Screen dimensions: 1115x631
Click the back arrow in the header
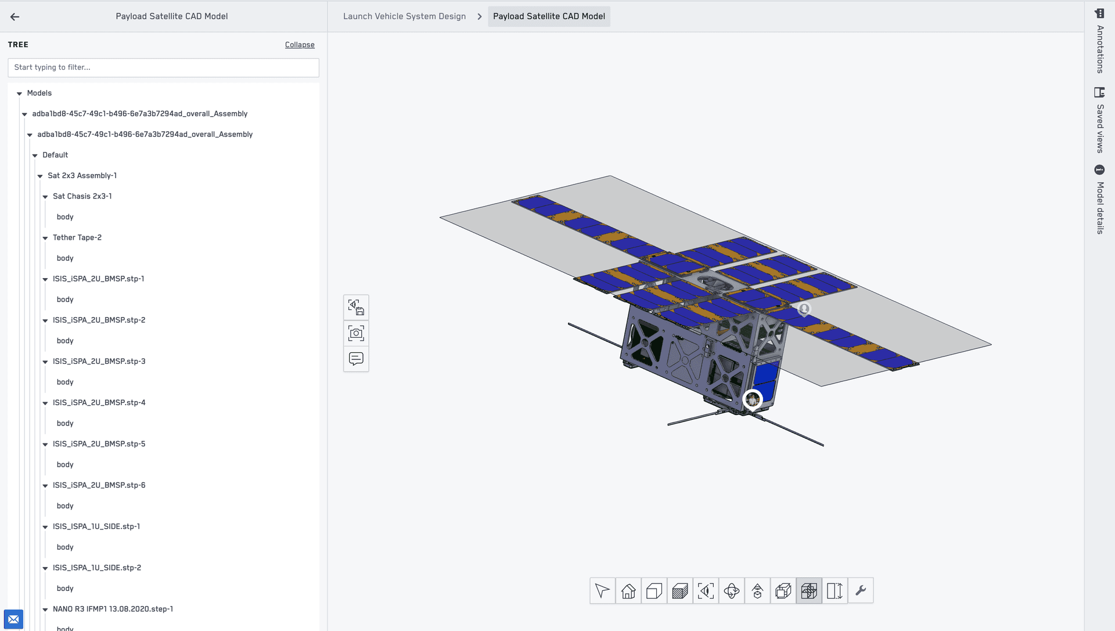pyautogui.click(x=15, y=17)
